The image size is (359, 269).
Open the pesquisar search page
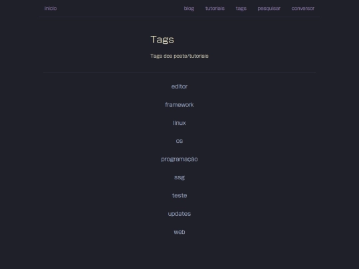269,9
